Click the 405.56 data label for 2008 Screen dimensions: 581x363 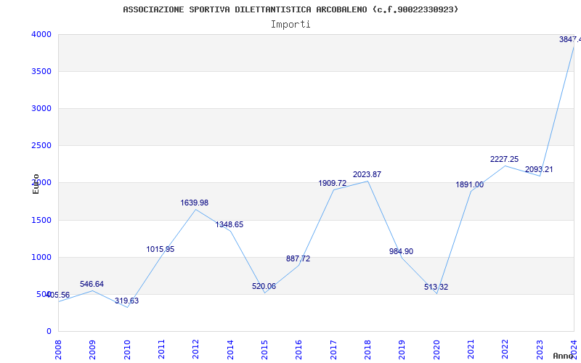58,295
